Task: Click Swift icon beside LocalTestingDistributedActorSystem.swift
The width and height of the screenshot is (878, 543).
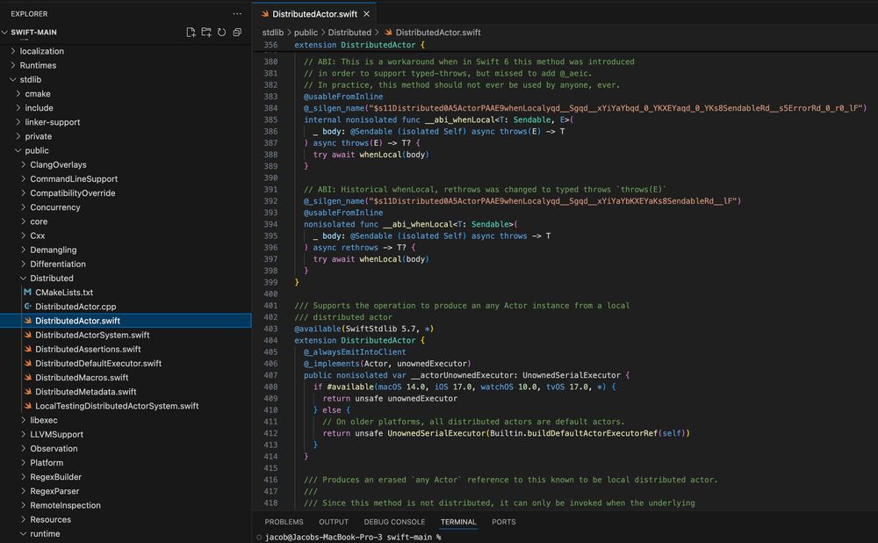Action: [x=27, y=406]
